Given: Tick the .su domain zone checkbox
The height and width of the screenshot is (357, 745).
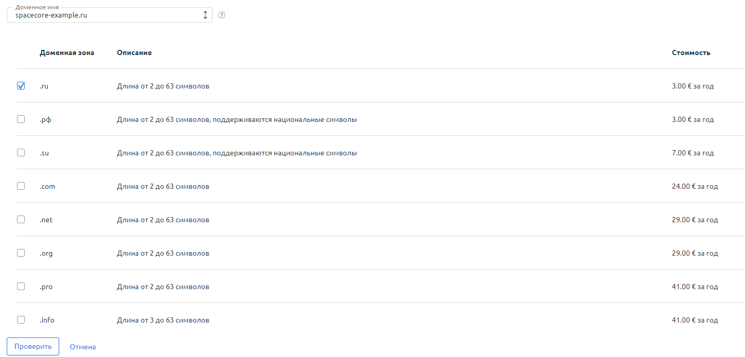Looking at the screenshot, I should pos(21,153).
